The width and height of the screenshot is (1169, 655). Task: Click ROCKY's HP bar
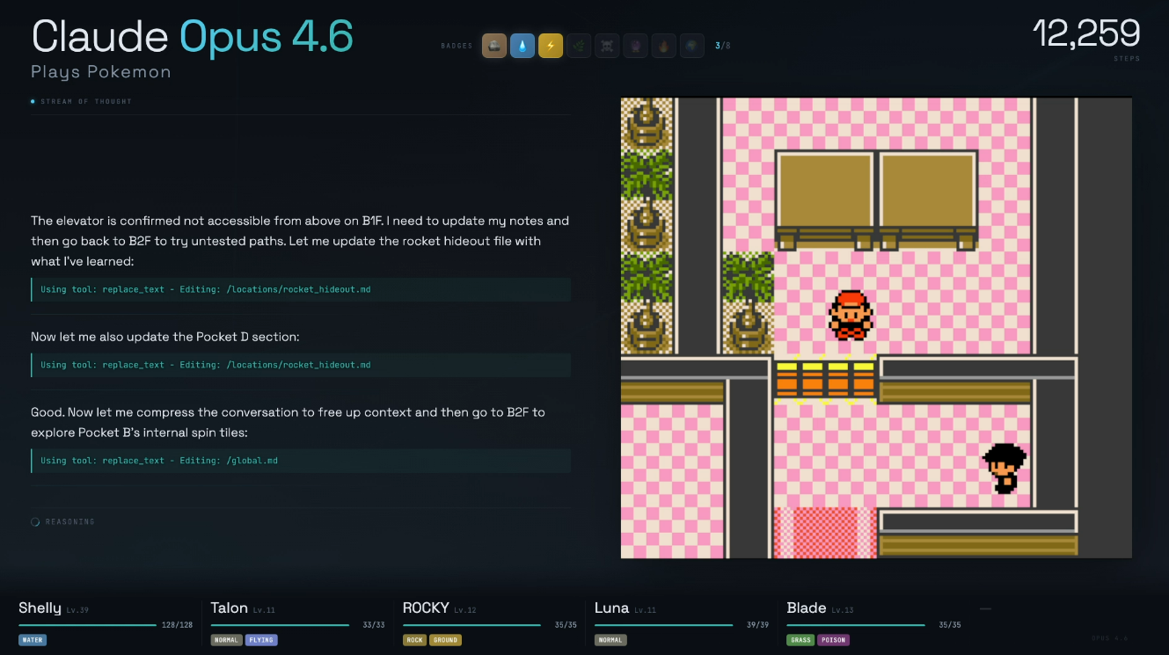point(471,625)
